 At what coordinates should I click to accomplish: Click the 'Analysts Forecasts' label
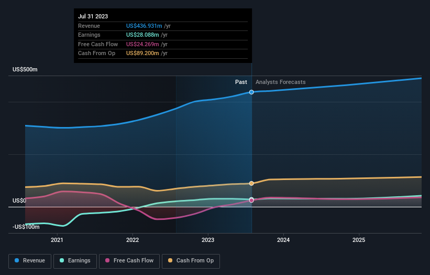pos(281,82)
